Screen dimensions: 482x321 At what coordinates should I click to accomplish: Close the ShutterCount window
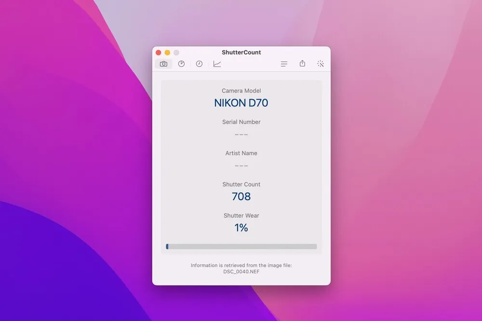tap(159, 52)
